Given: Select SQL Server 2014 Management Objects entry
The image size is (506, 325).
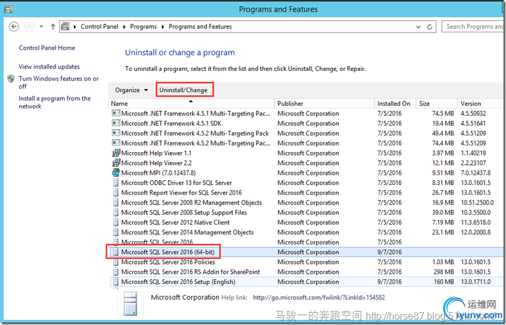Looking at the screenshot, I should click(x=306, y=232).
